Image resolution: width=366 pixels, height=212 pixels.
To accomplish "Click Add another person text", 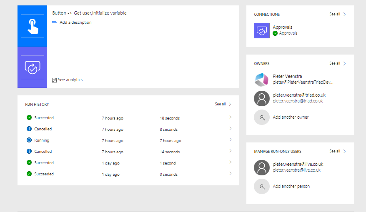I will coord(291,186).
